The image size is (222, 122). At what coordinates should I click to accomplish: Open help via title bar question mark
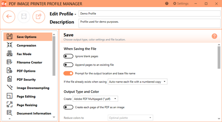(x=167, y=4)
